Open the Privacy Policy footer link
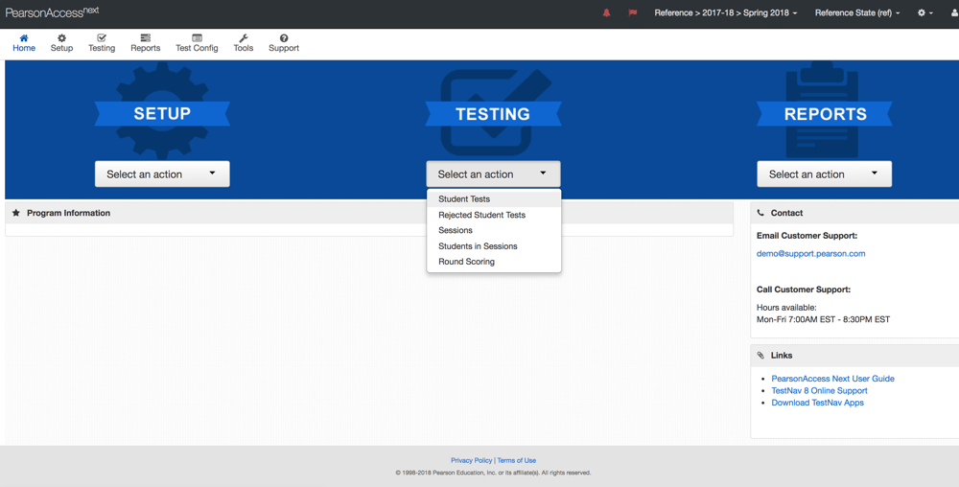This screenshot has width=959, height=487. point(471,461)
